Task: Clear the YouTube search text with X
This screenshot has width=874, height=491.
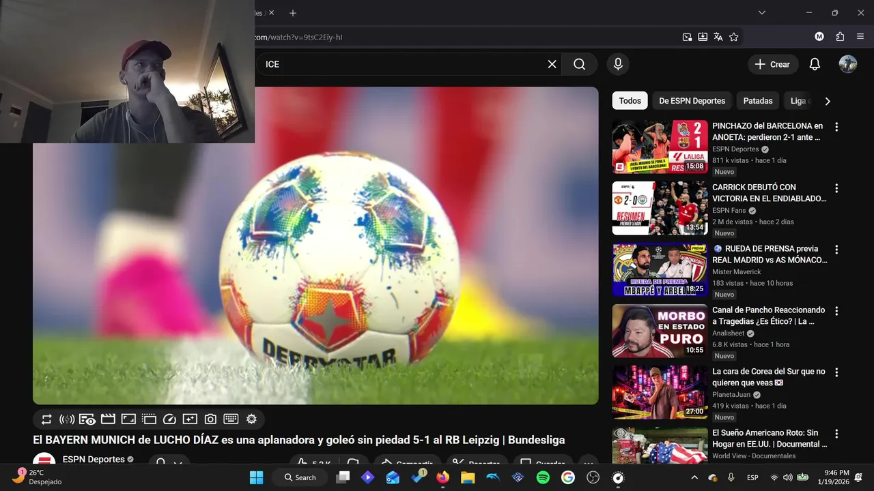Action: pos(552,64)
